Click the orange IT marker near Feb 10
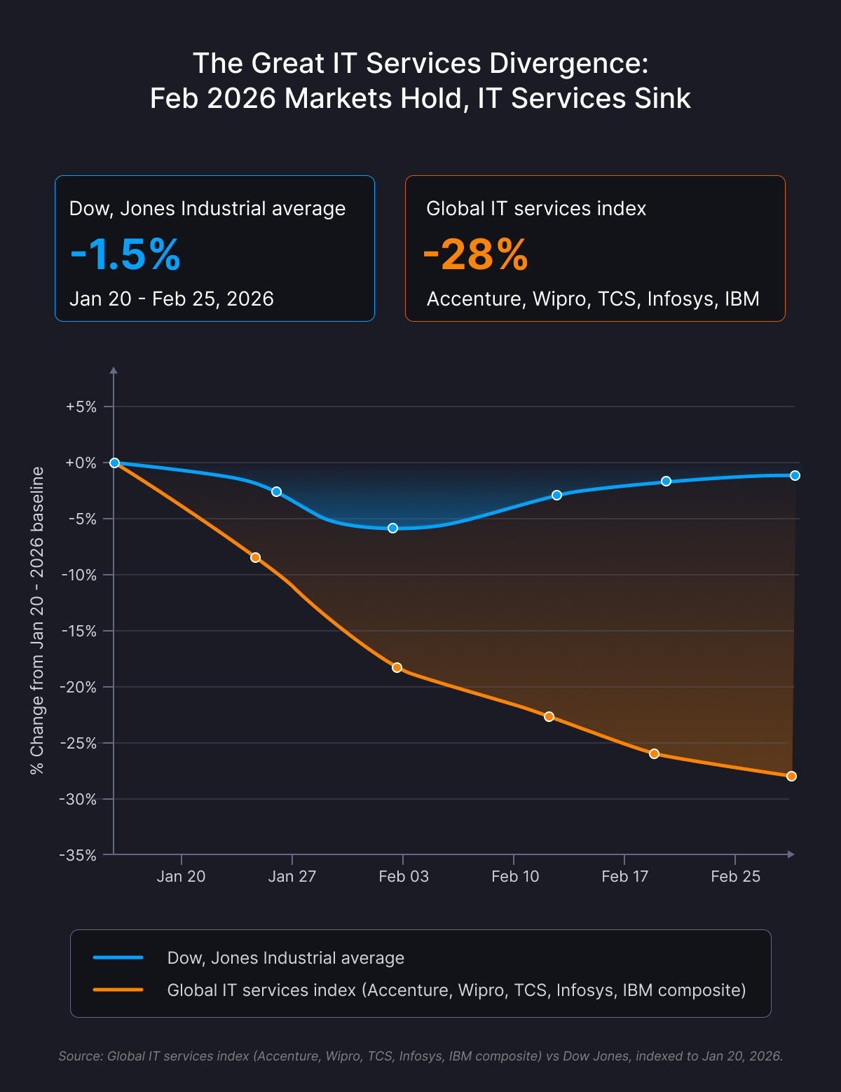Image resolution: width=841 pixels, height=1092 pixels. click(x=549, y=716)
